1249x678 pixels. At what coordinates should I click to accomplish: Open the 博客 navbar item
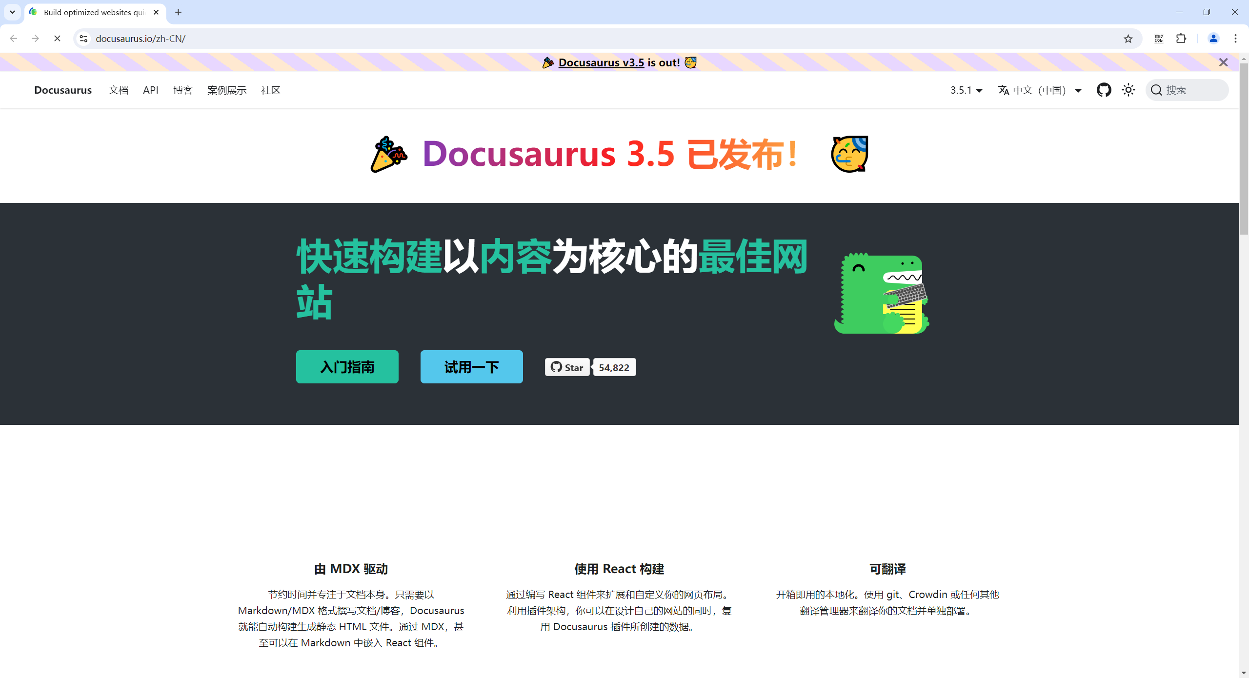[x=183, y=90]
